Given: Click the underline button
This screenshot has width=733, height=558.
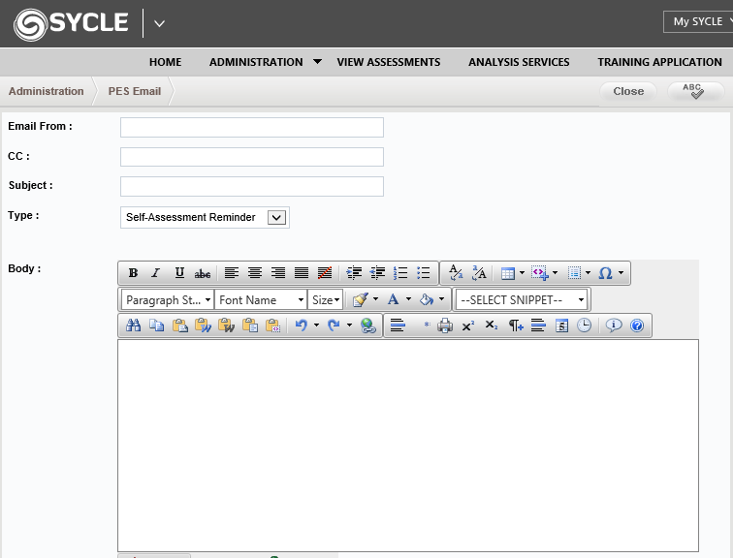Looking at the screenshot, I should (179, 274).
